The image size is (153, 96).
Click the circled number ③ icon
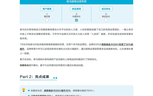[x=106, y=14]
